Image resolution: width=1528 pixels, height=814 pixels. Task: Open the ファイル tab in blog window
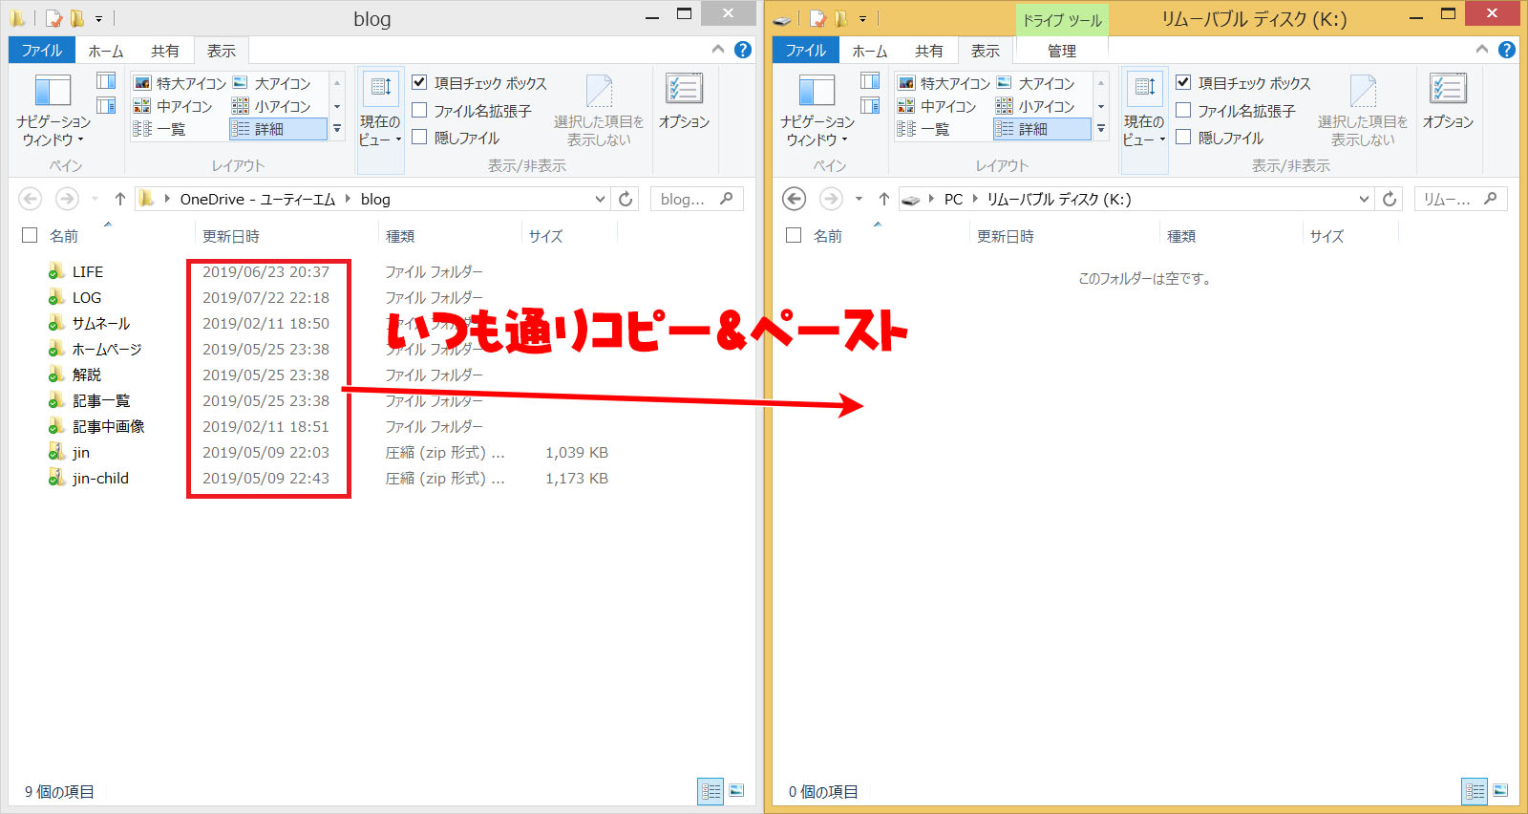click(42, 50)
